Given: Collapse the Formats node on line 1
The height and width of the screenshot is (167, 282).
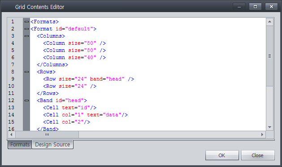Looking at the screenshot, I should pyautogui.click(x=26, y=22).
